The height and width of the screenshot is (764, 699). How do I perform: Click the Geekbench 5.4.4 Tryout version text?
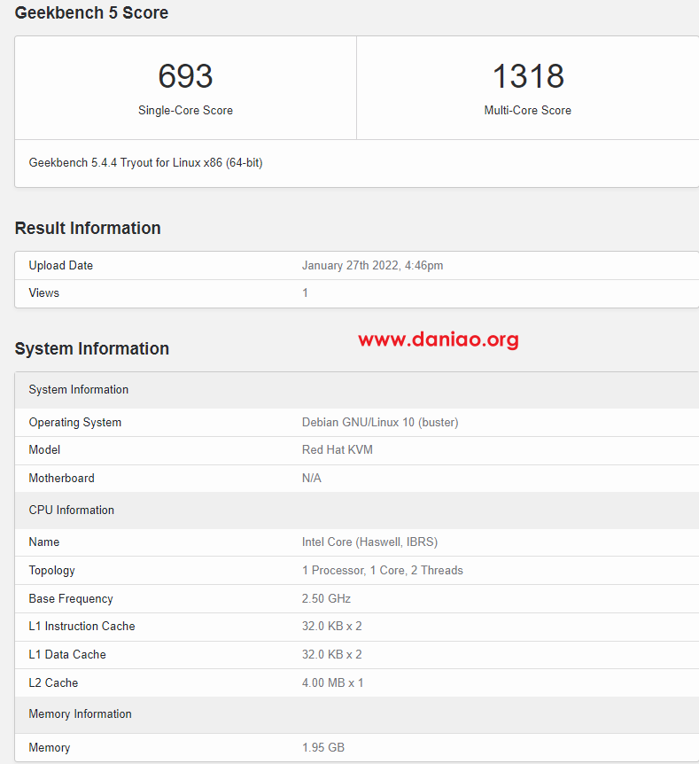(145, 163)
